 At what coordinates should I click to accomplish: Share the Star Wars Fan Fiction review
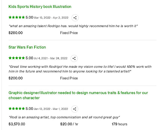coord(74,58)
